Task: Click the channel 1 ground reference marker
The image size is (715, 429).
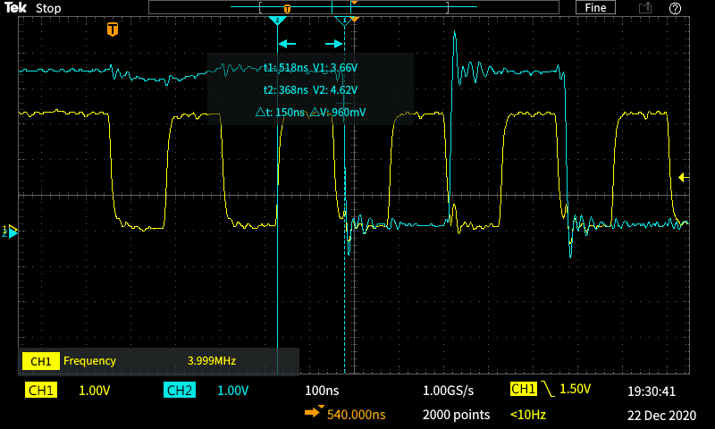Action: pyautogui.click(x=11, y=231)
